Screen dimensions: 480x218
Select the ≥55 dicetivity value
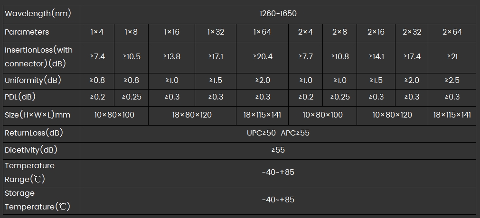click(x=278, y=151)
